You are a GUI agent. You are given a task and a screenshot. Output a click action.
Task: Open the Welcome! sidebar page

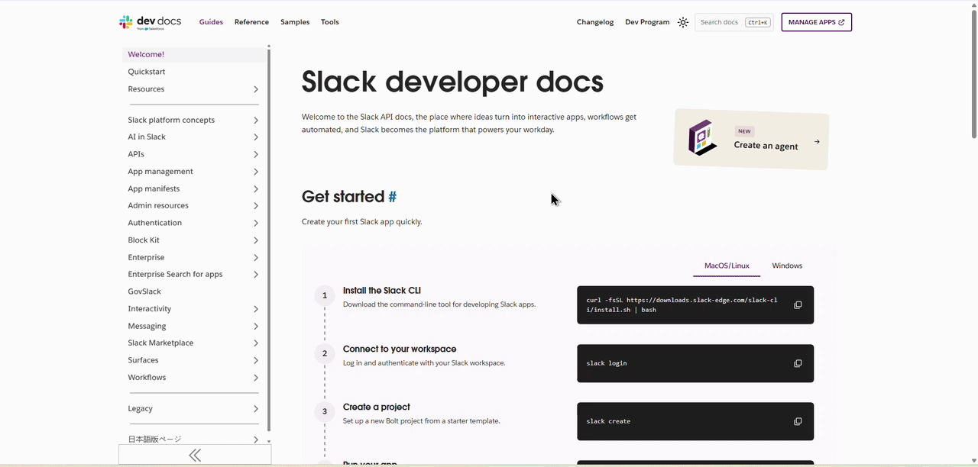(x=194, y=54)
